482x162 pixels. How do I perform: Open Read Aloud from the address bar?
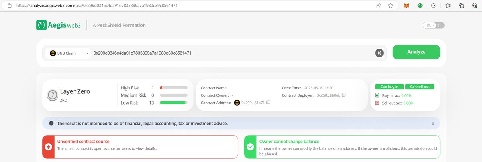379,6
